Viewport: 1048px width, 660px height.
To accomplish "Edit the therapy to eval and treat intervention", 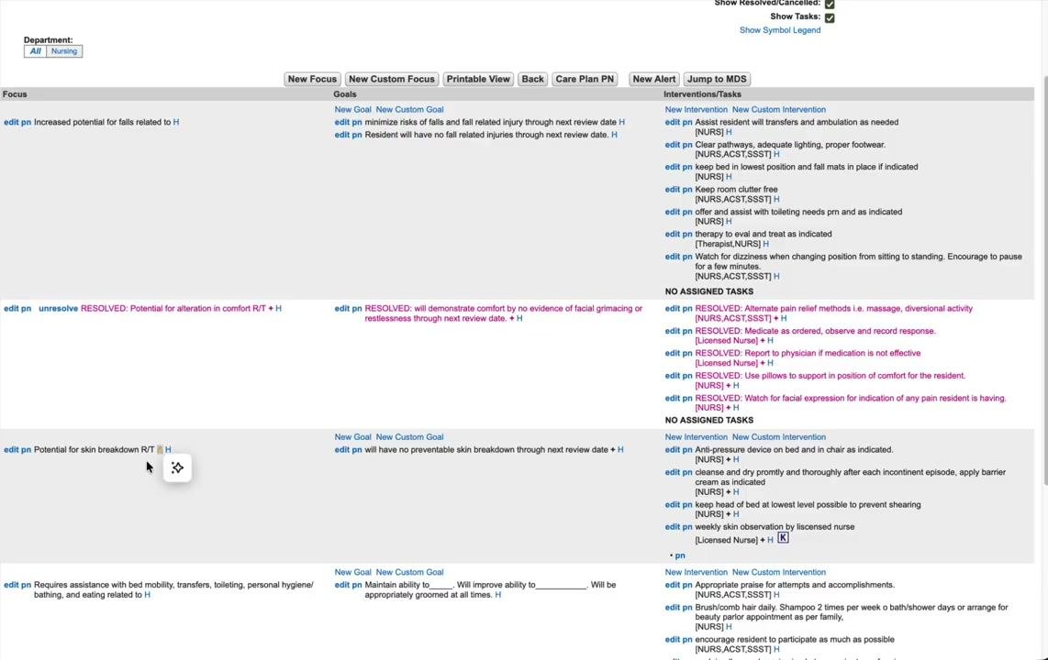I will [x=673, y=235].
